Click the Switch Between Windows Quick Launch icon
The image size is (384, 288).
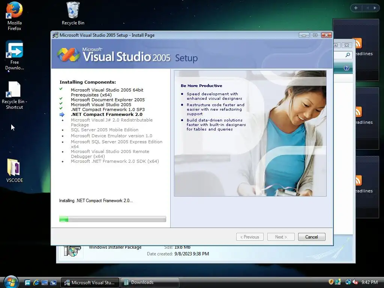pos(53,283)
